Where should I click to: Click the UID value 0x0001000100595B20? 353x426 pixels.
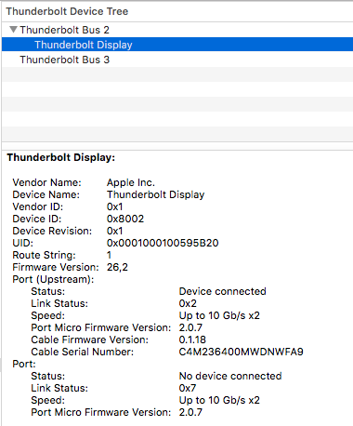(x=163, y=243)
